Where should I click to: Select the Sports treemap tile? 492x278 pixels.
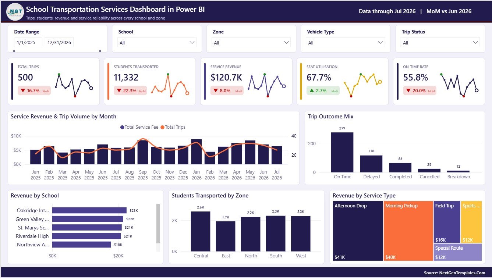coord(471,222)
